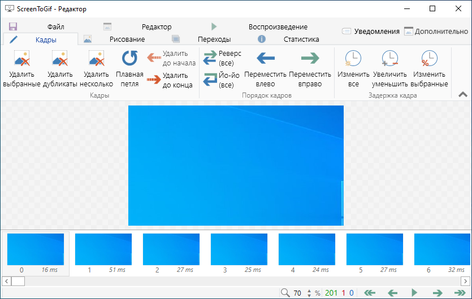Screen dimensions: 472x299
Task: Click the purple save floppy icon
Action: click(12, 27)
